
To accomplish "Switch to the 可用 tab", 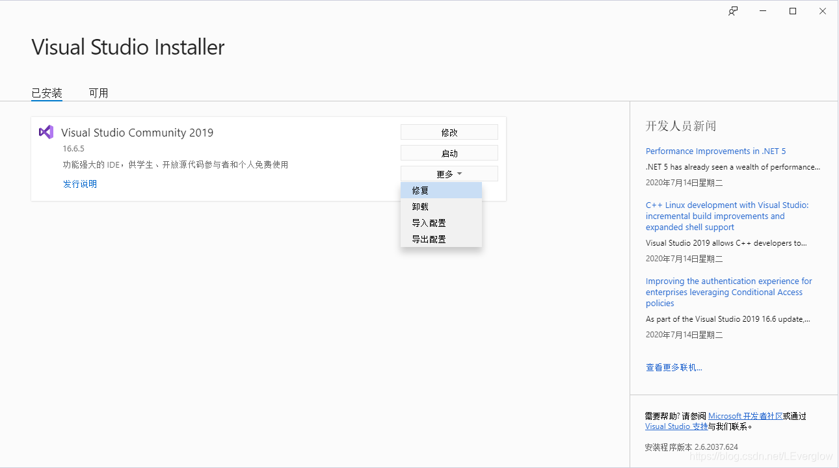I will click(x=99, y=93).
